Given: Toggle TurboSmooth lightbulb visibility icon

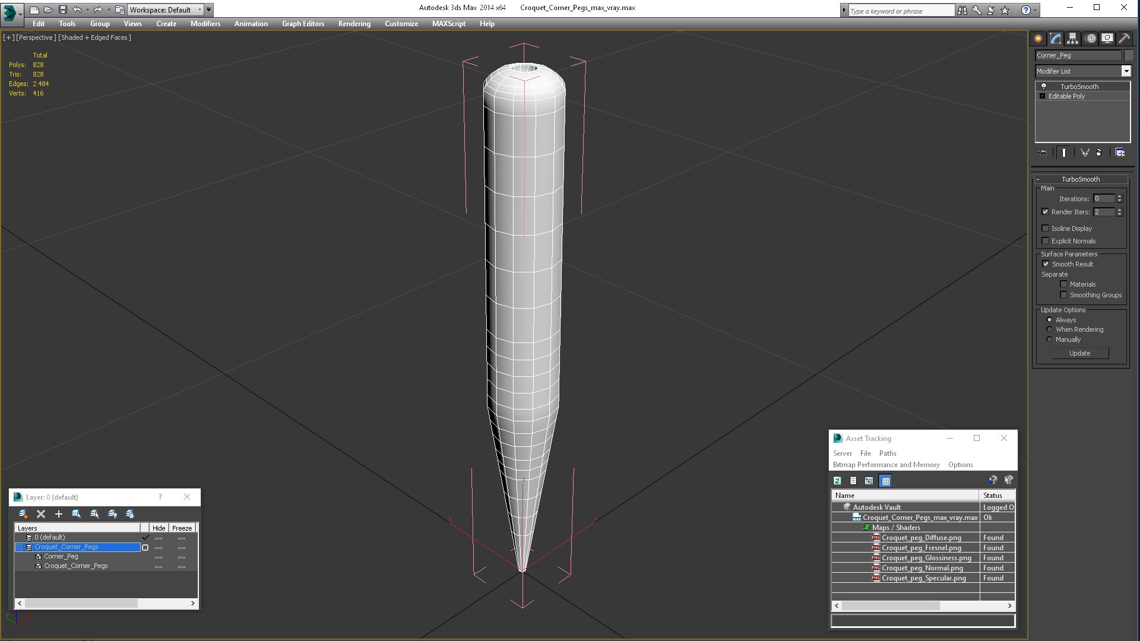Looking at the screenshot, I should 1044,87.
